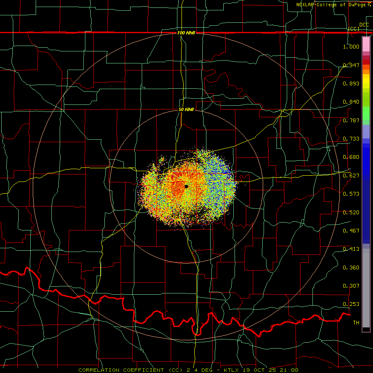Click the '[CC]' label above the color scale
The height and width of the screenshot is (373, 373).
coord(354,29)
